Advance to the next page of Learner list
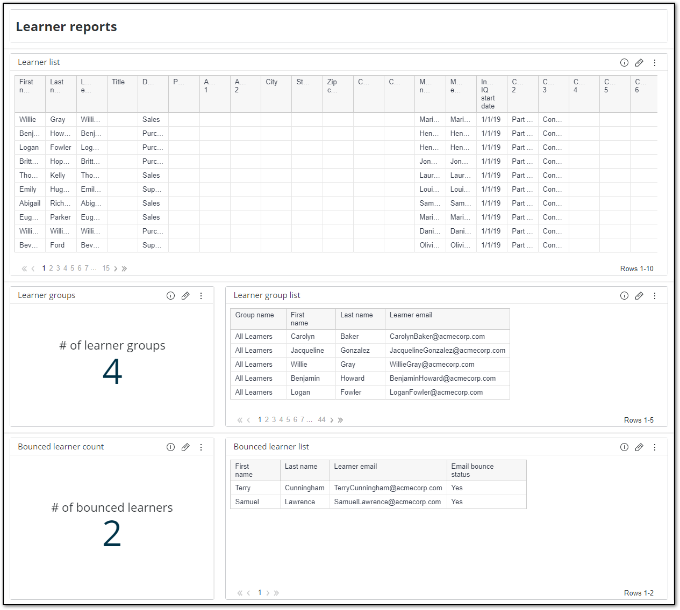Screen dimensions: 680x610 coord(116,268)
